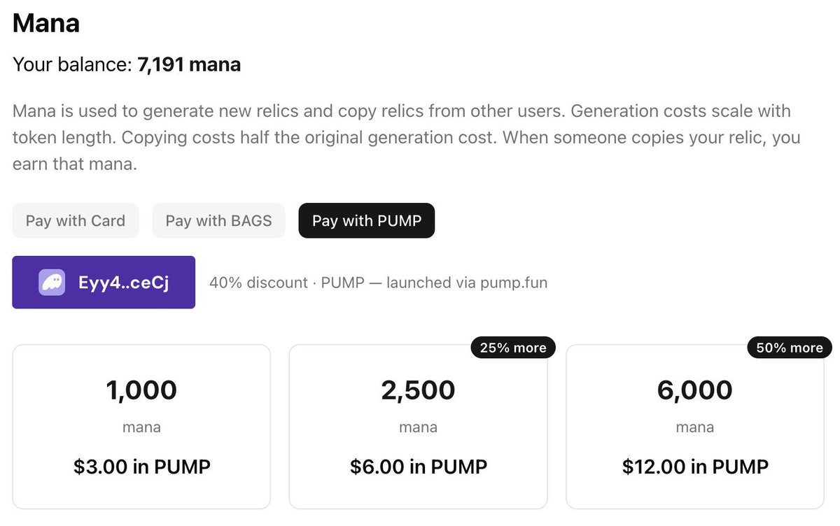Click the pump.fun pill icon
This screenshot has height=526, width=840.
point(52,283)
